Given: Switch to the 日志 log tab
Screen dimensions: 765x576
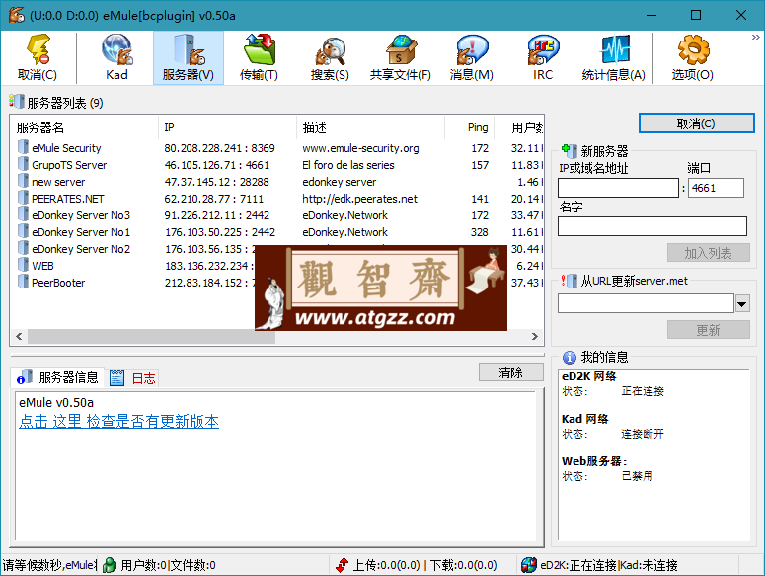Looking at the screenshot, I should point(132,378).
